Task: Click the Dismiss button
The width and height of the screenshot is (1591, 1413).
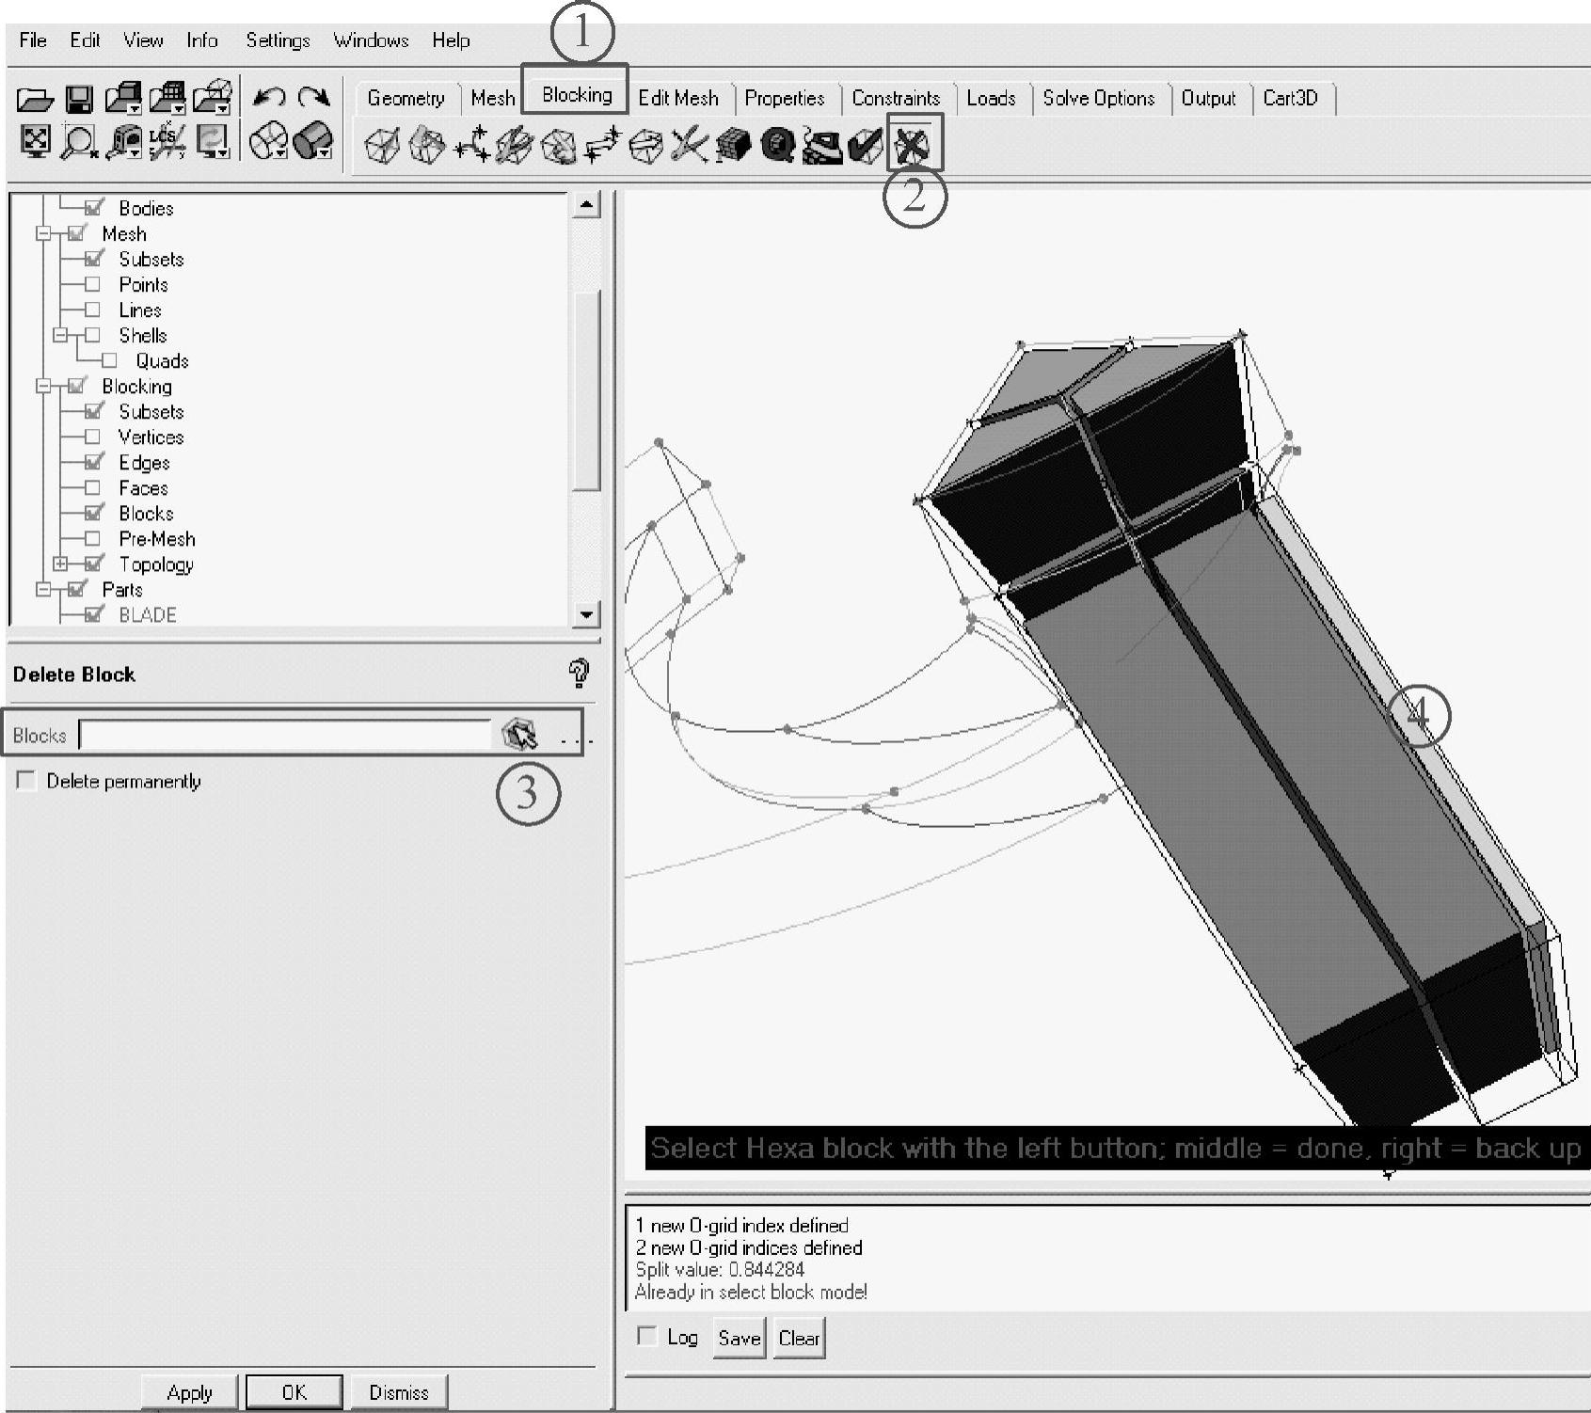Action: pos(398,1391)
